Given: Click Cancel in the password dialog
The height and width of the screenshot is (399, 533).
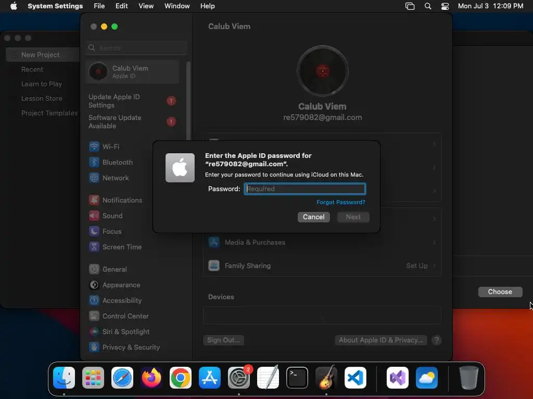Looking at the screenshot, I should tap(314, 217).
